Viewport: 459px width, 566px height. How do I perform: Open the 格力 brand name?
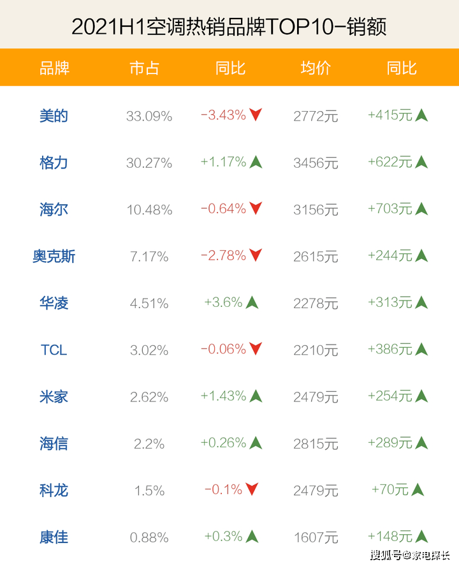[54, 163]
